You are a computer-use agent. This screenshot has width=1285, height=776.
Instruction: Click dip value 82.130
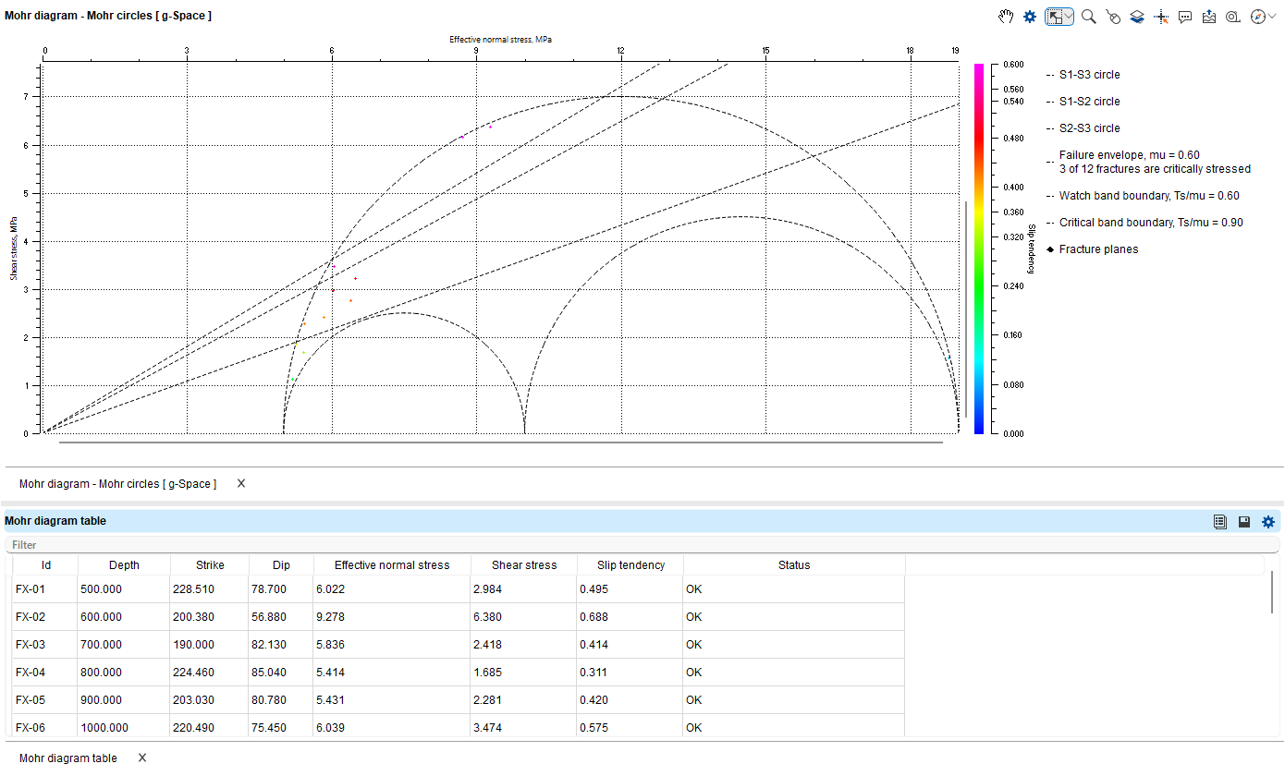coord(281,645)
